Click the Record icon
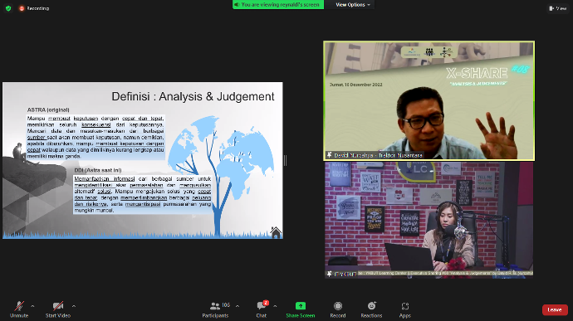Viewport: 573px width, 321px height. pyautogui.click(x=338, y=306)
